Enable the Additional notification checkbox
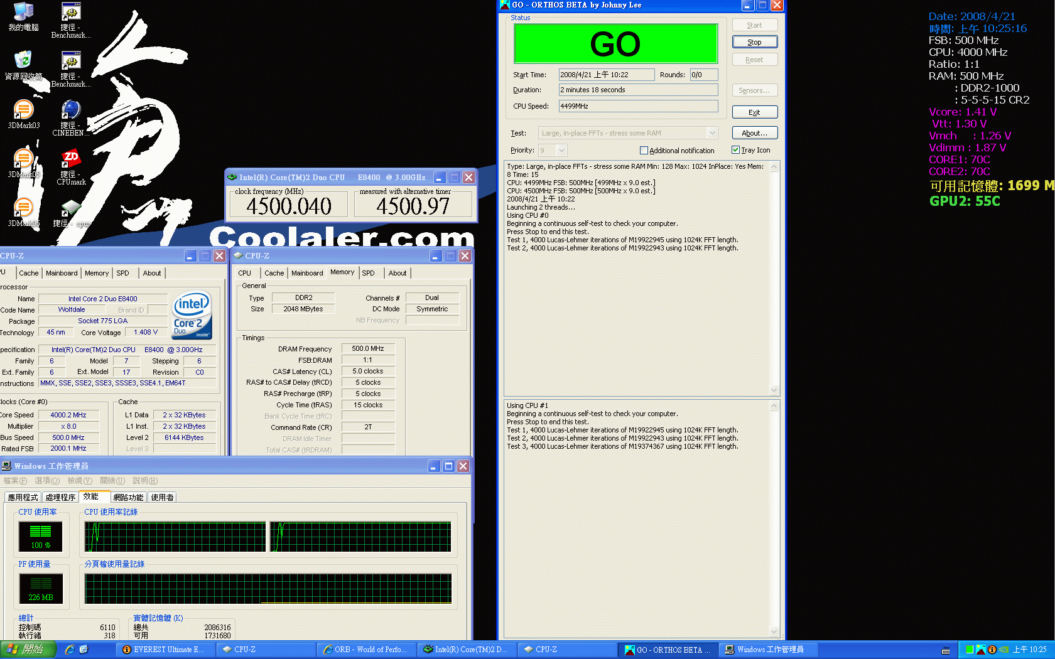 pyautogui.click(x=644, y=150)
